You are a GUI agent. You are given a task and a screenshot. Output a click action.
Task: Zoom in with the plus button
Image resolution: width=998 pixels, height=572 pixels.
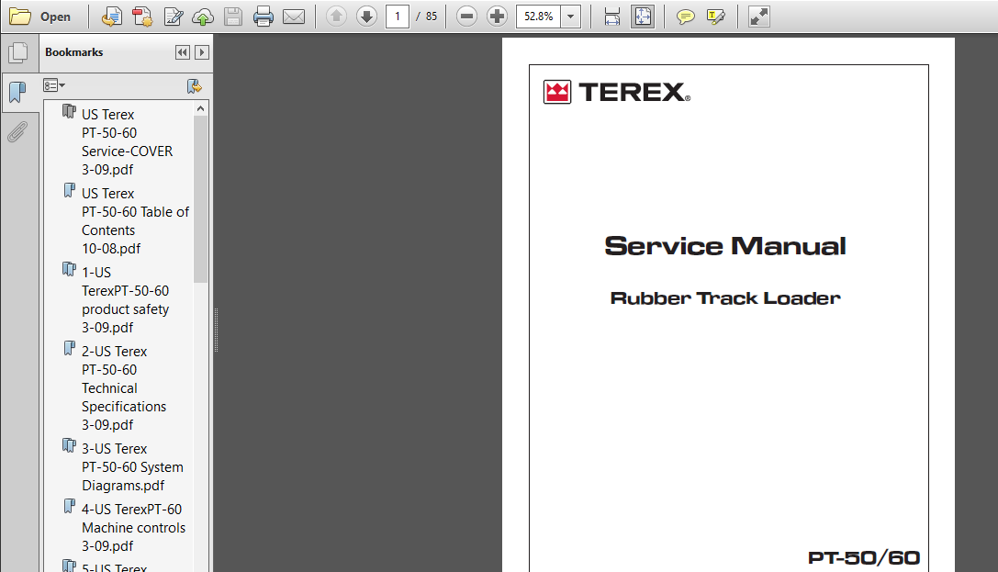(x=497, y=17)
